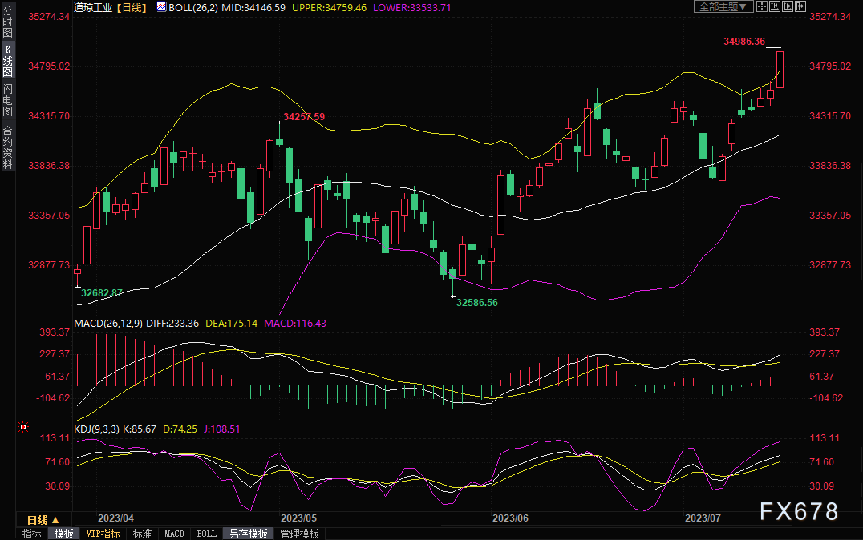Click the latest tall red candlestick
The width and height of the screenshot is (863, 540).
(x=780, y=69)
